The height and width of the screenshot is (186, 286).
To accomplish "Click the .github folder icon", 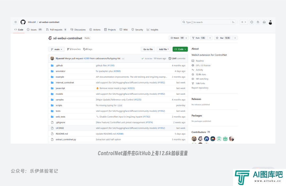I will 52,66.
